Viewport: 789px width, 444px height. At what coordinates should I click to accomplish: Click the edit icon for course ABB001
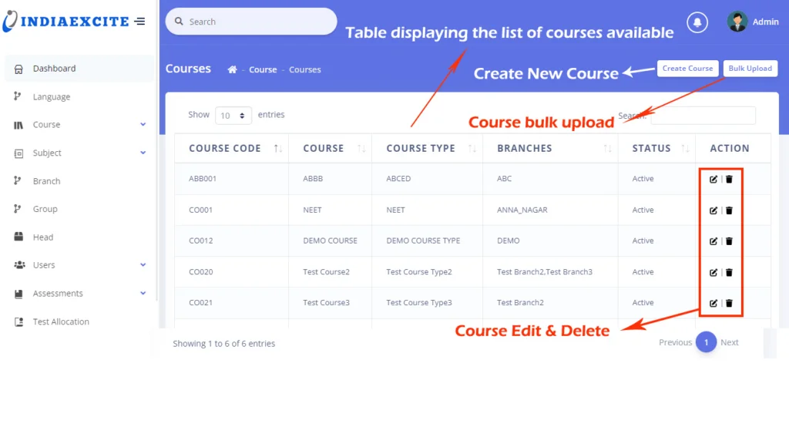(713, 179)
